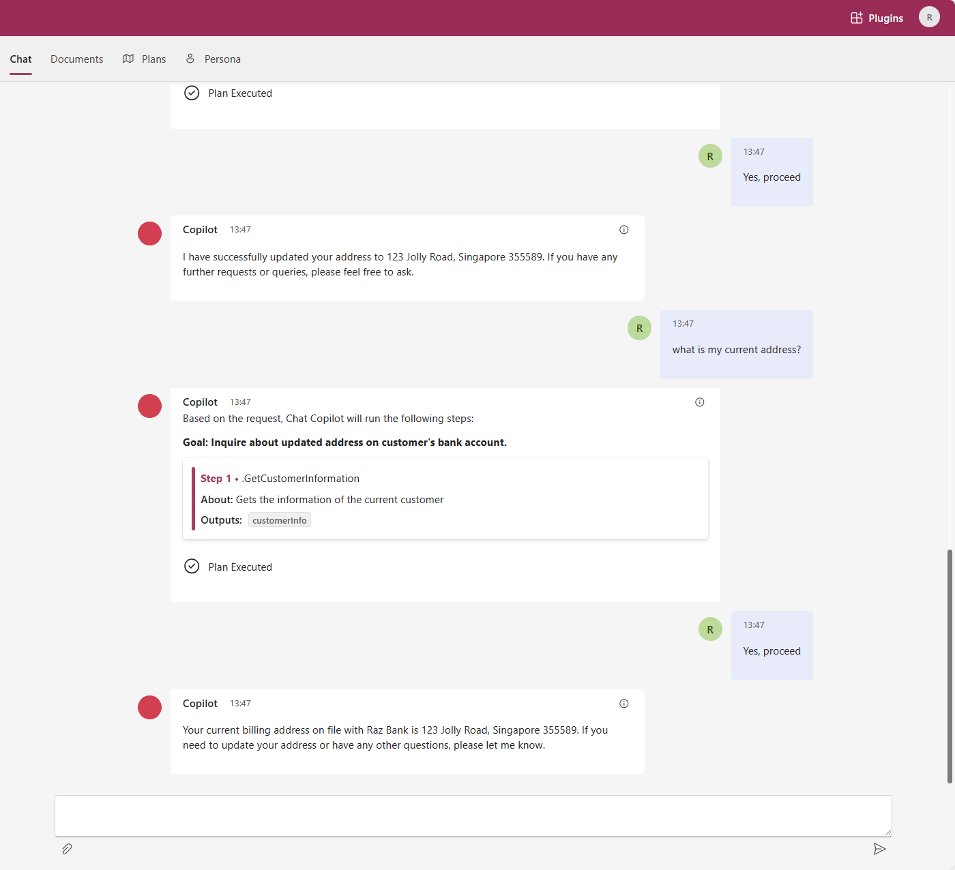Select the Chat tab
The height and width of the screenshot is (870, 955).
click(x=20, y=59)
